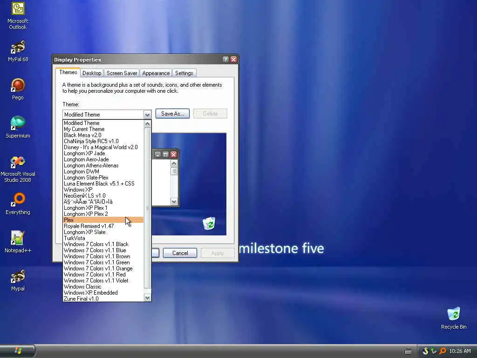Select the Recycle Bin desktop icon
The width and height of the screenshot is (477, 358).
pos(454,318)
